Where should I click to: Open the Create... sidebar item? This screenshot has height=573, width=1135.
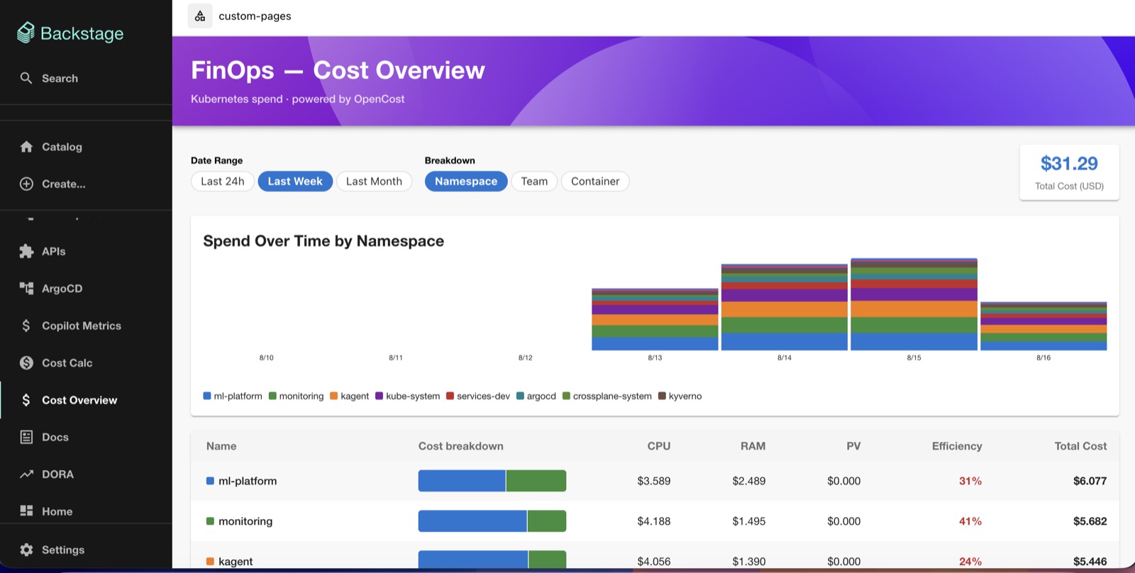[x=86, y=184]
